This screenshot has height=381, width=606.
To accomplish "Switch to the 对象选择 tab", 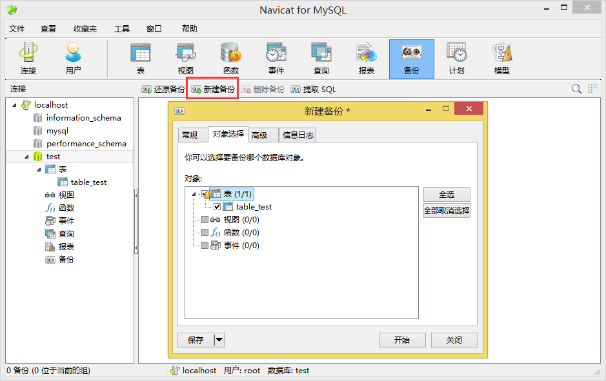I will pos(228,134).
